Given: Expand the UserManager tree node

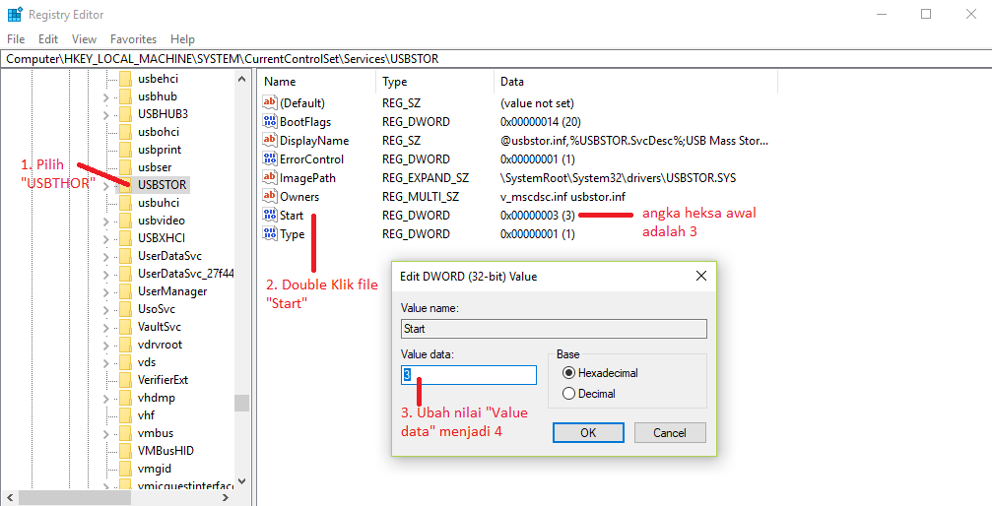Looking at the screenshot, I should [105, 291].
